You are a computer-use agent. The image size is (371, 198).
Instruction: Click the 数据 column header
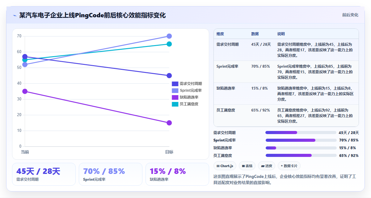click(255, 34)
